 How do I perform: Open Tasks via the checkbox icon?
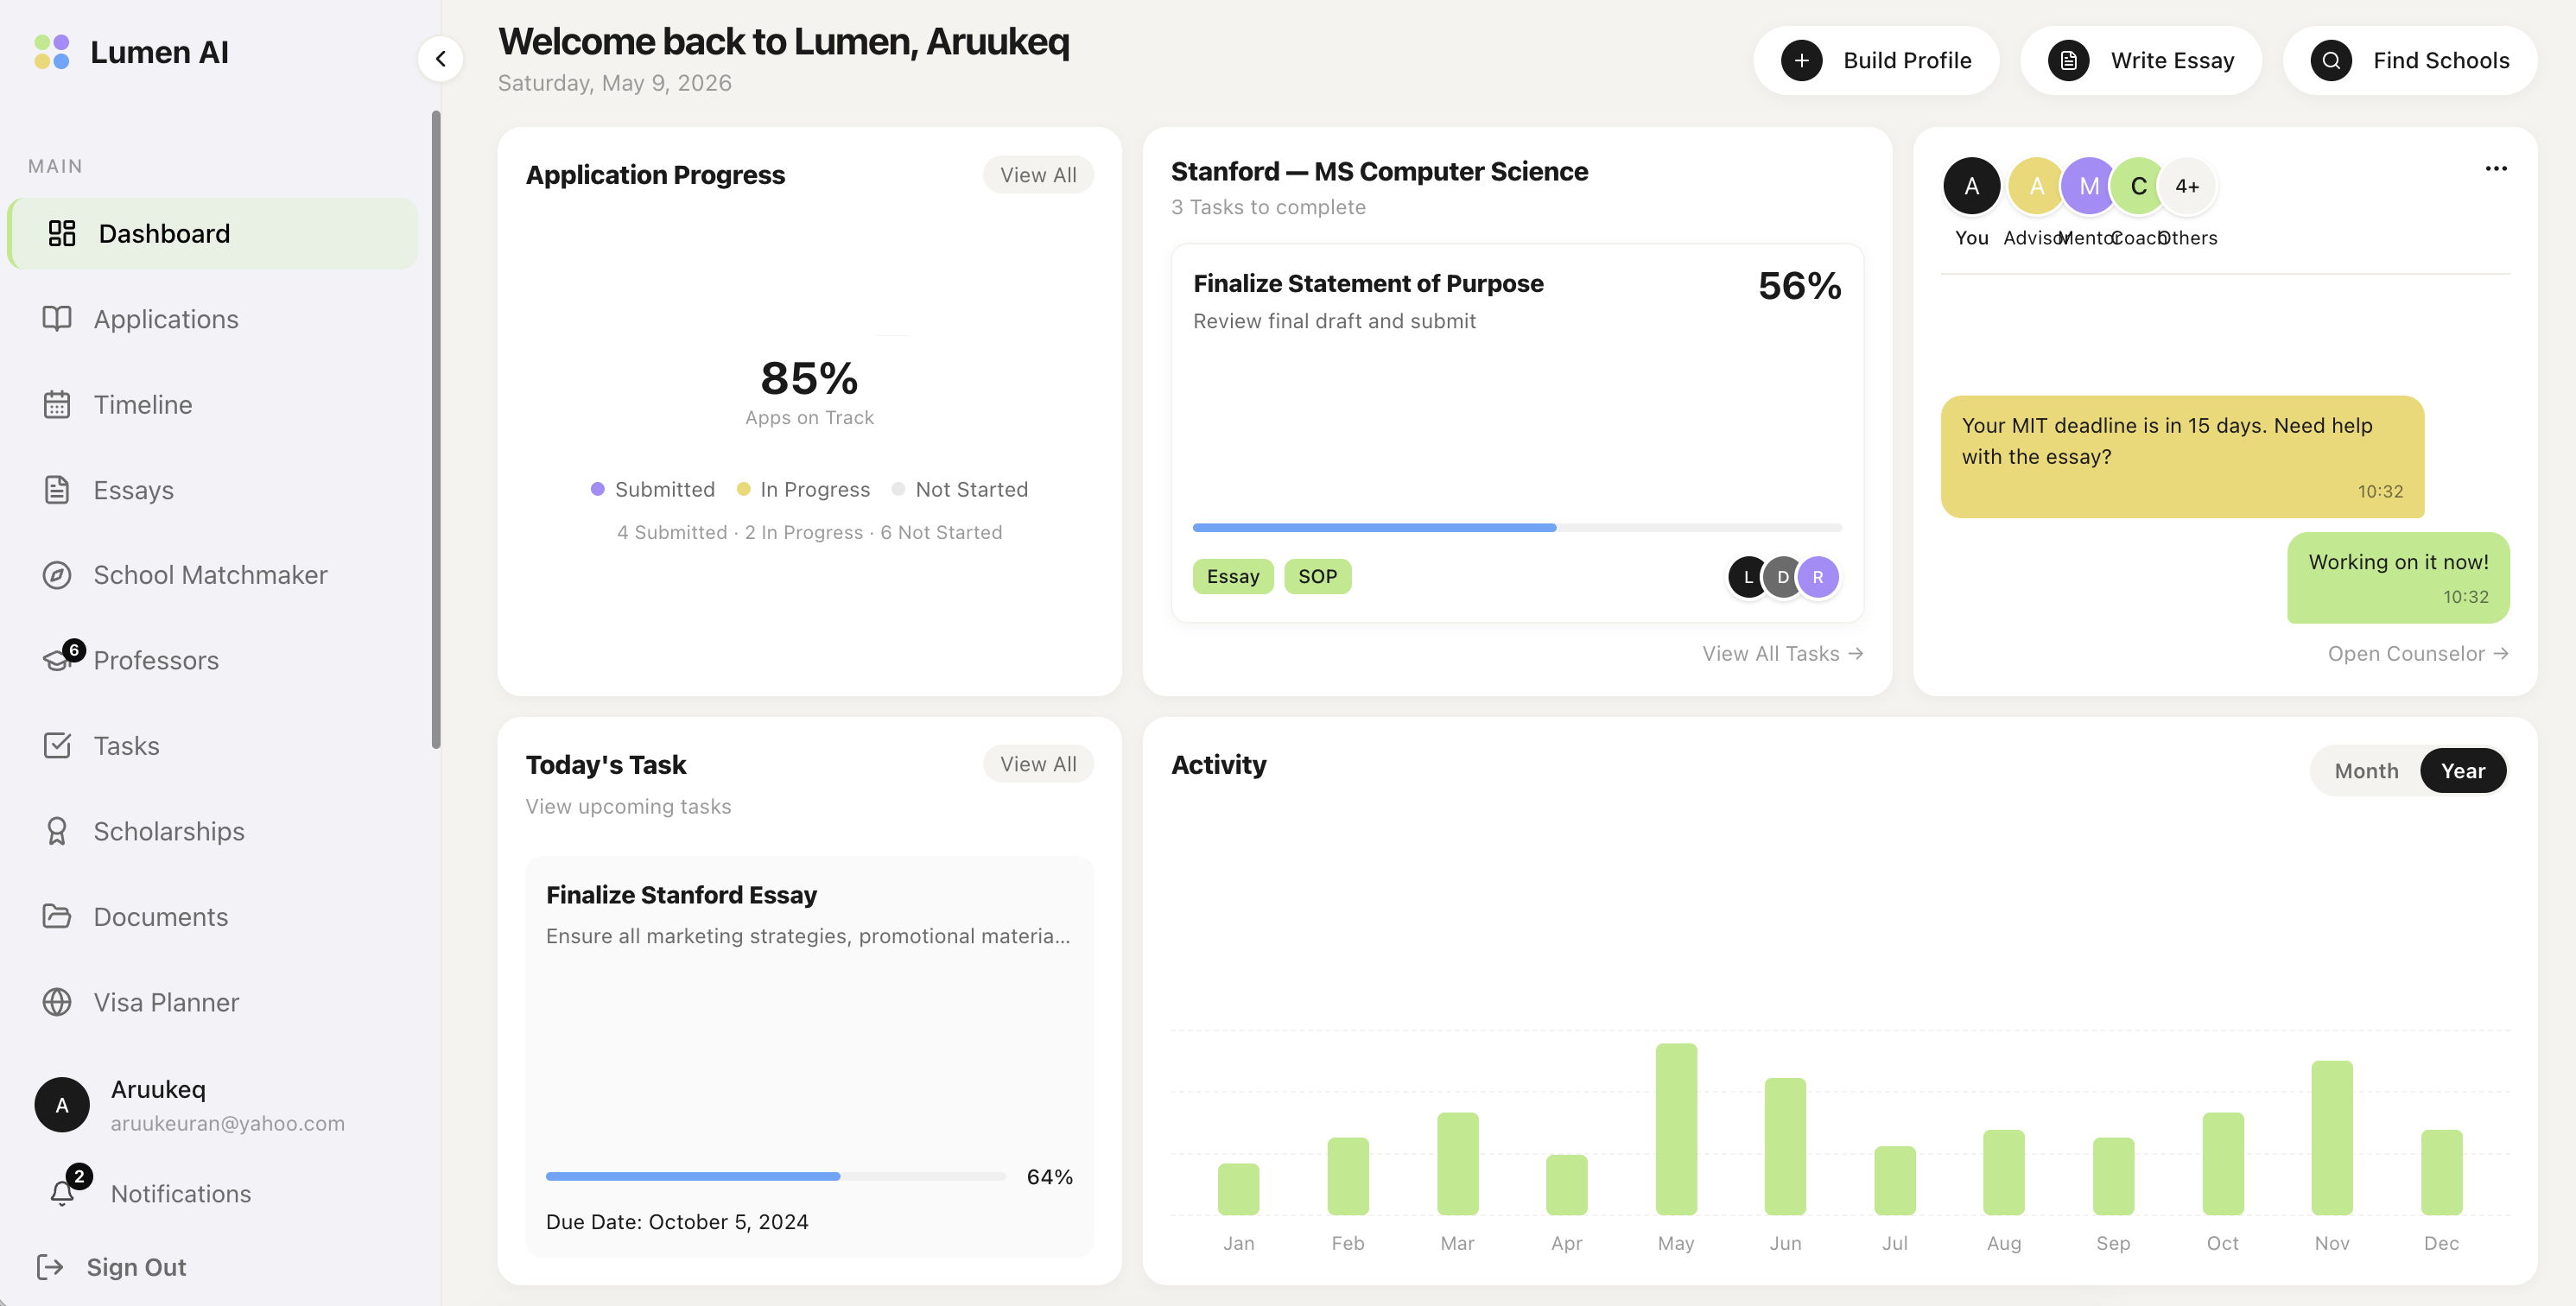pyautogui.click(x=57, y=746)
